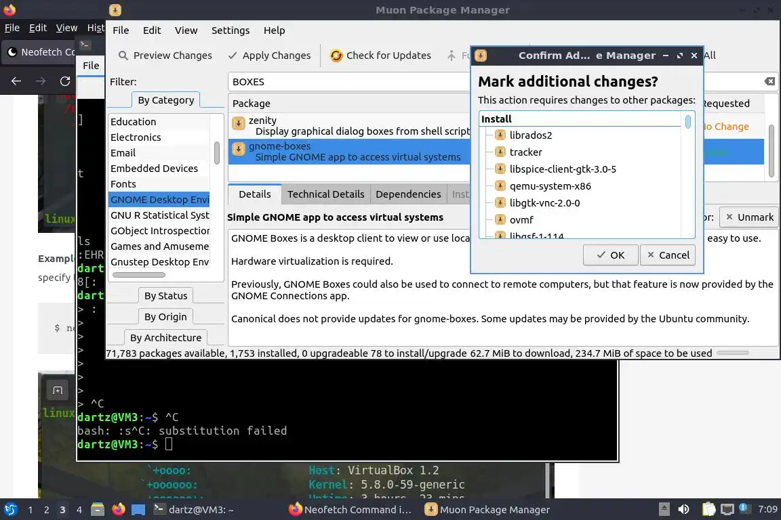Launch Firefox from the taskbar quick launcher
This screenshot has height=520, width=781.
click(x=119, y=510)
